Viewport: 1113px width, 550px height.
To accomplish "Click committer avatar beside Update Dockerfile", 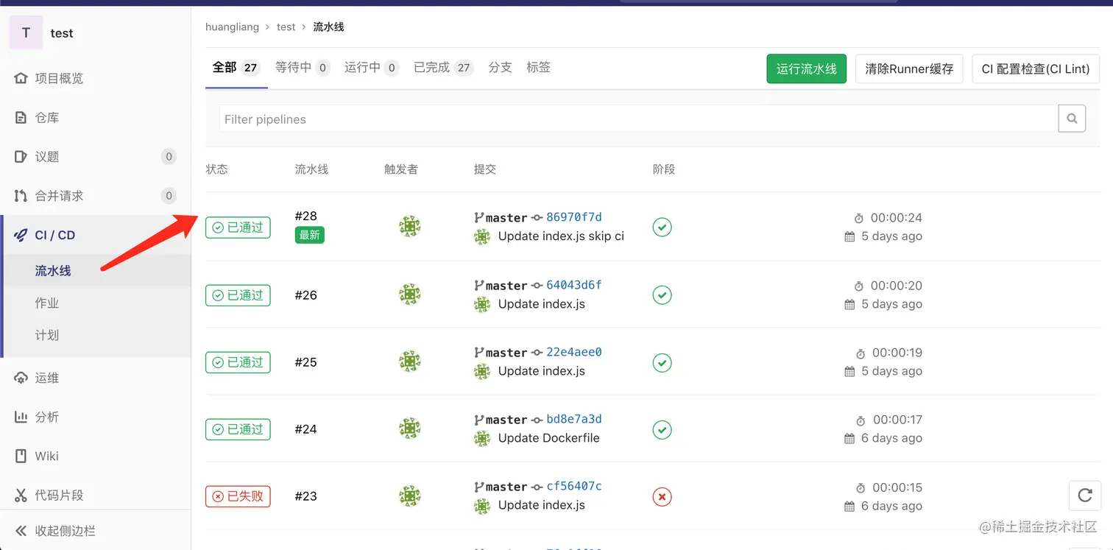I will pos(482,438).
